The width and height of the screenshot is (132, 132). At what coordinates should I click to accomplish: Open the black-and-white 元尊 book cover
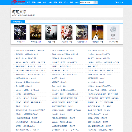pos(51,32)
